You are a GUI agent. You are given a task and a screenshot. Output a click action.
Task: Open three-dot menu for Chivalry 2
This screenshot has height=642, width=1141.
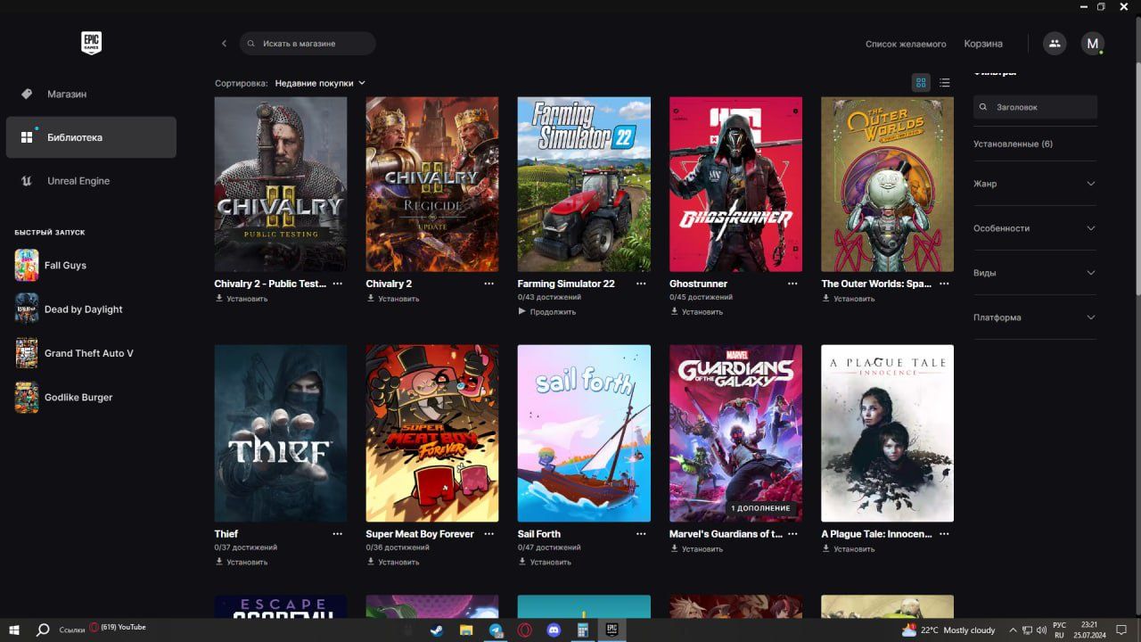[x=489, y=284]
